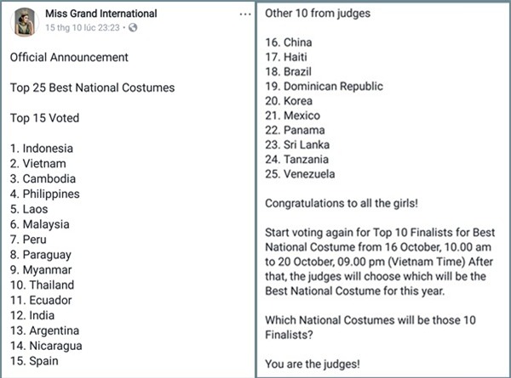Click the Top 25 Best National Costumes line
Viewport: 511px width, 378px height.
coord(92,88)
